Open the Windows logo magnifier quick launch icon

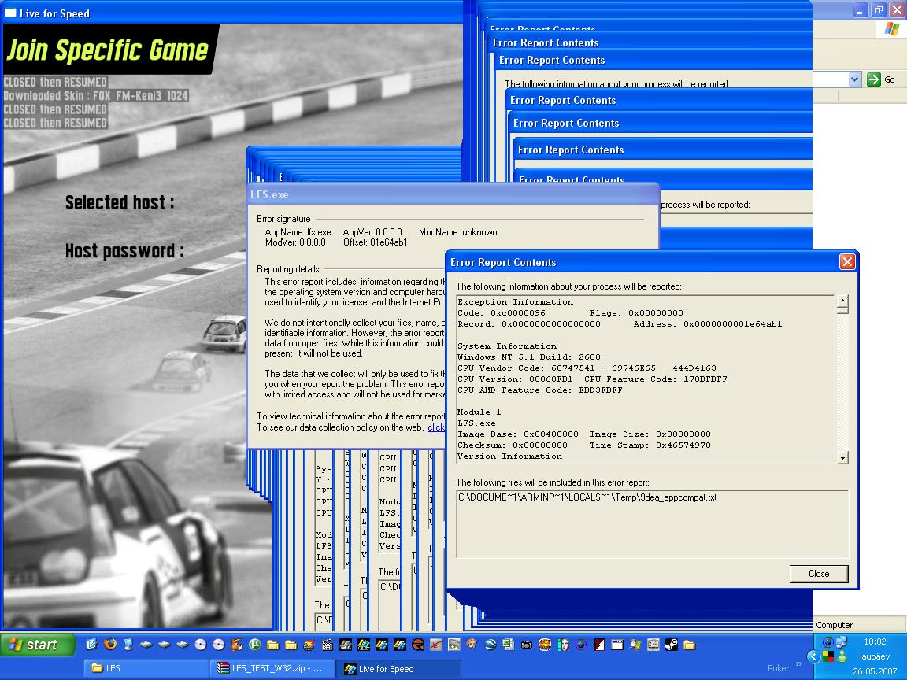(635, 644)
